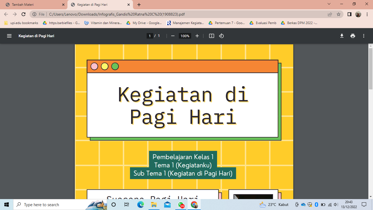Reload the current page
Viewport: 373px width, 210px height.
pyautogui.click(x=23, y=14)
